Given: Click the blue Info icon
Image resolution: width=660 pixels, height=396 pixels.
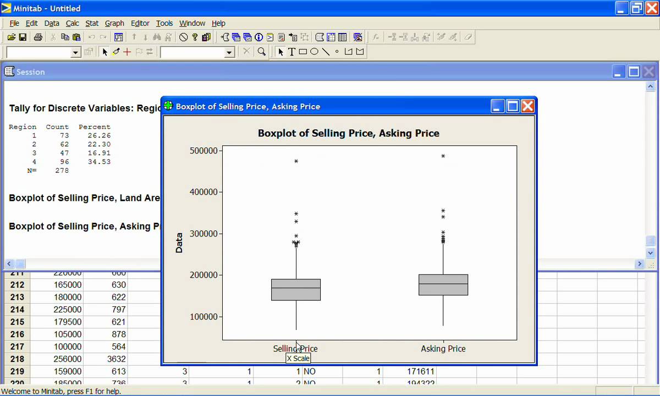Looking at the screenshot, I should point(258,37).
